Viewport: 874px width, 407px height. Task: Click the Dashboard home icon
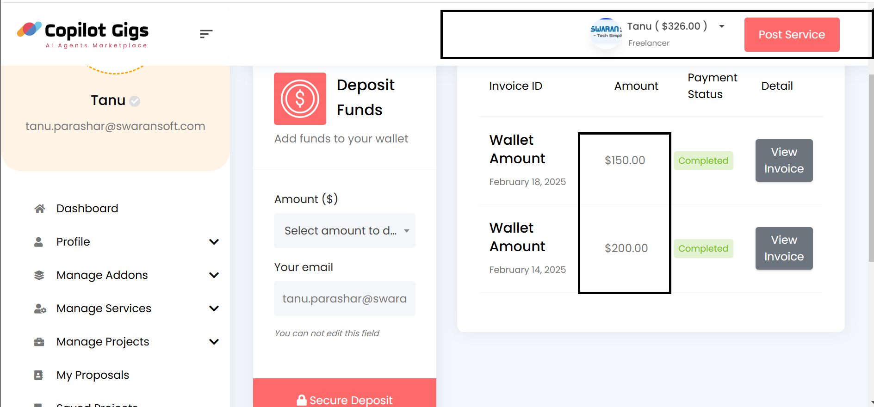[39, 209]
